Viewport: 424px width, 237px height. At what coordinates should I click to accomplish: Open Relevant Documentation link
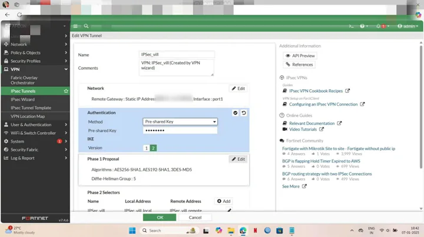click(312, 123)
